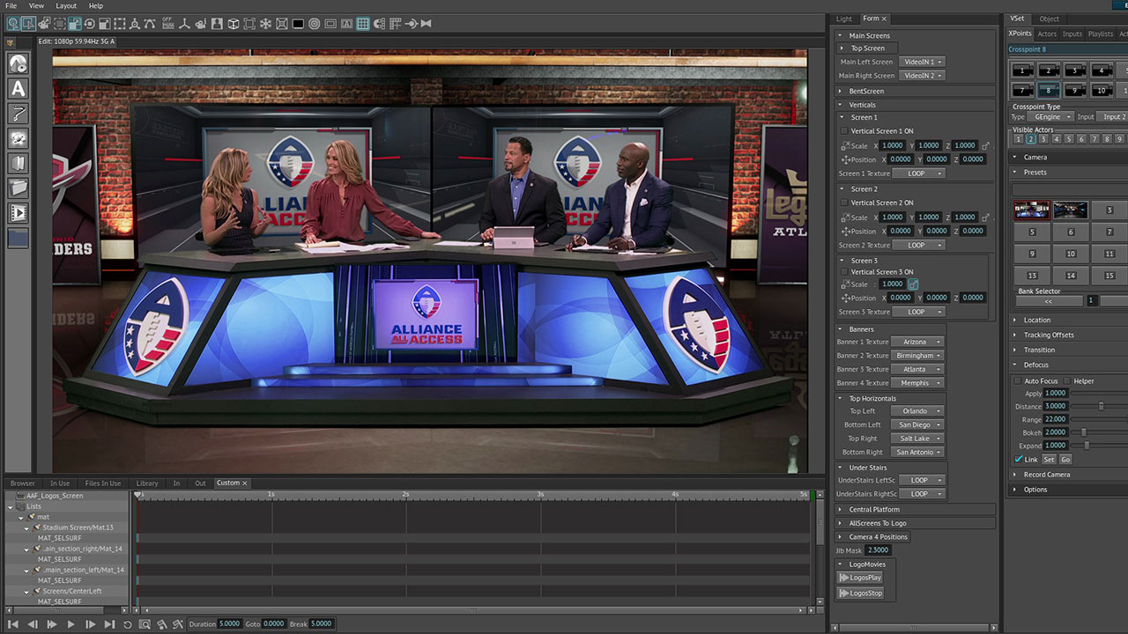
Task: Open the Layout menu
Action: point(66,6)
